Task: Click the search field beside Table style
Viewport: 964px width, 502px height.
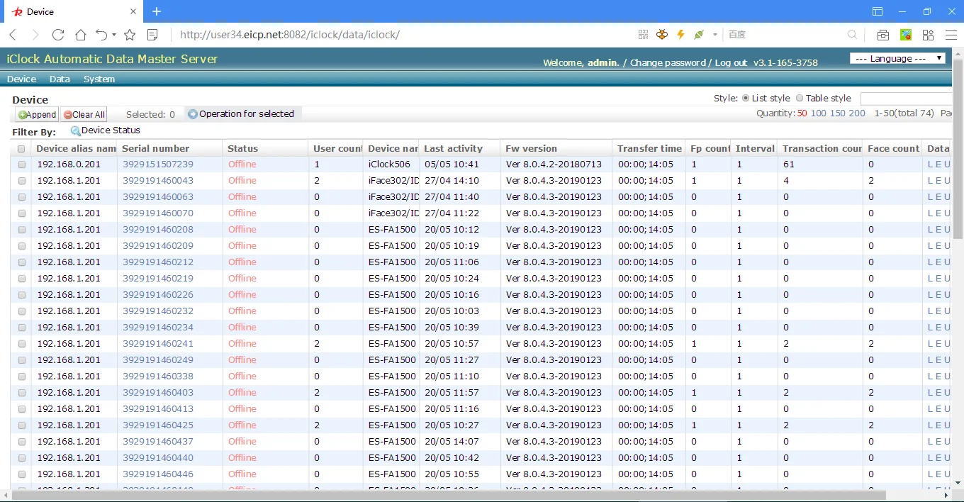Action: click(x=905, y=99)
